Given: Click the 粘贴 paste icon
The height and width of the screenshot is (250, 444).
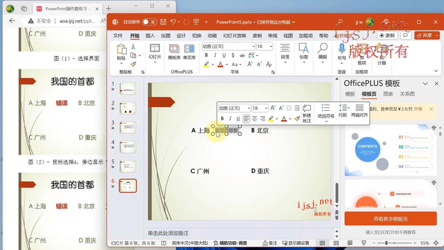Looking at the screenshot, I should [x=121, y=49].
